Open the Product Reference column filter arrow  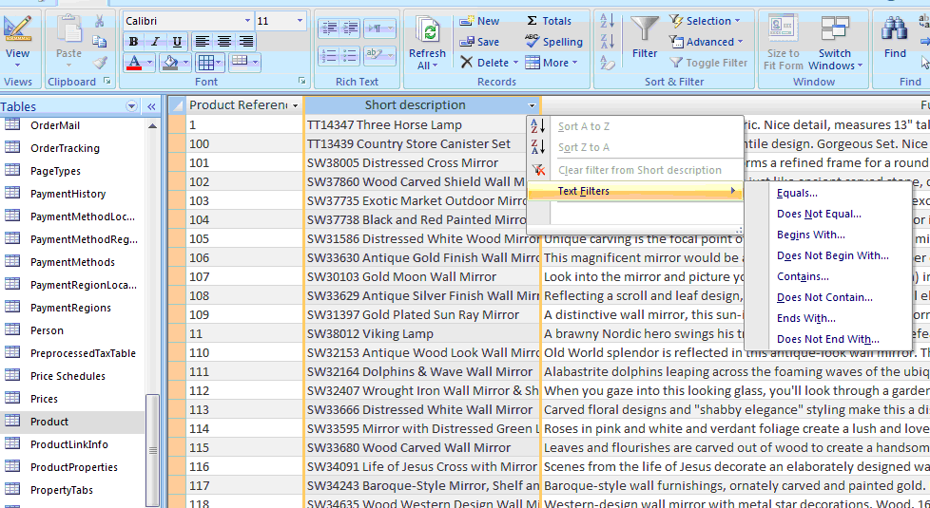295,105
